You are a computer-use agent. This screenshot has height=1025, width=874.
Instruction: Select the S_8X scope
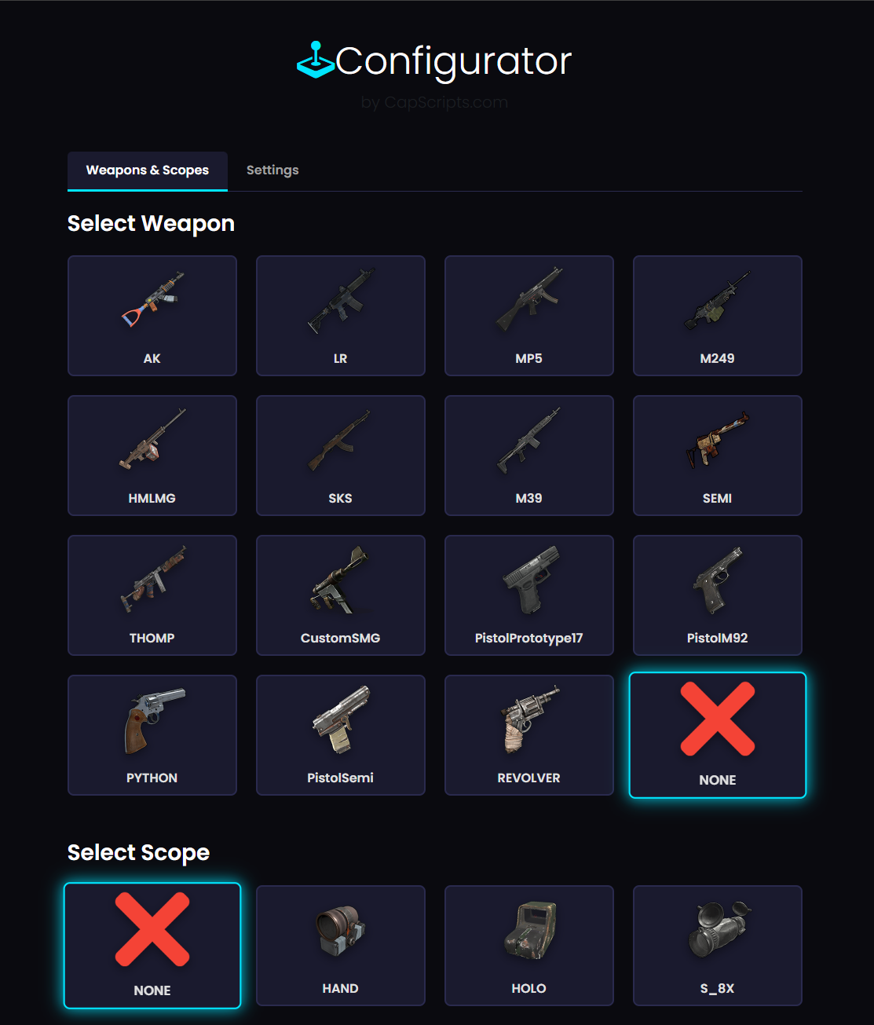[x=718, y=946]
